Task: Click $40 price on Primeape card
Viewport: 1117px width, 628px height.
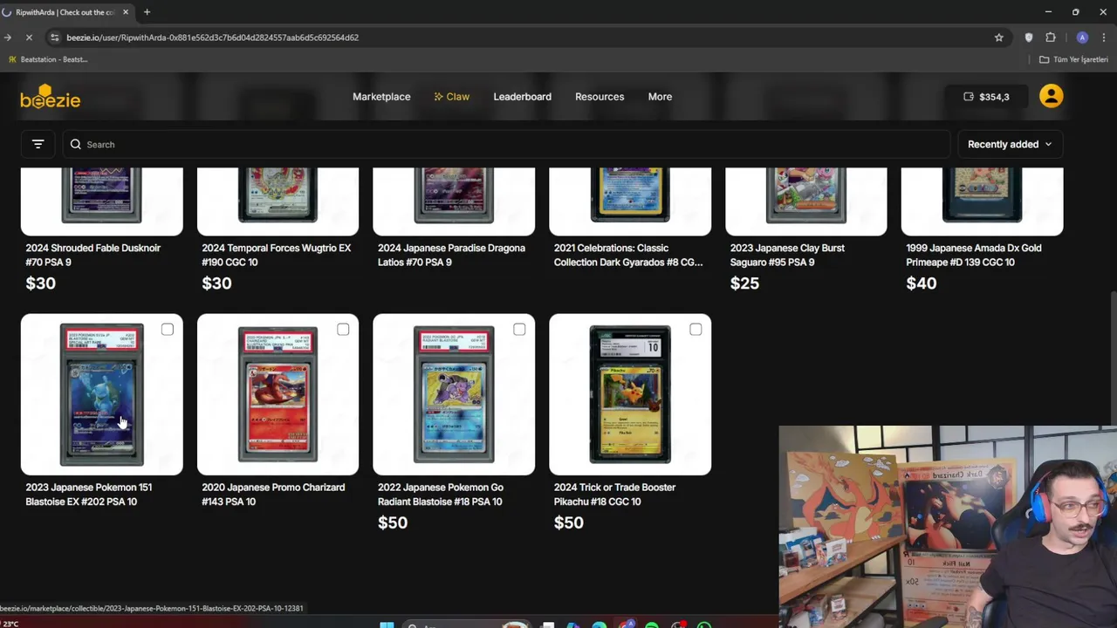Action: 921,283
